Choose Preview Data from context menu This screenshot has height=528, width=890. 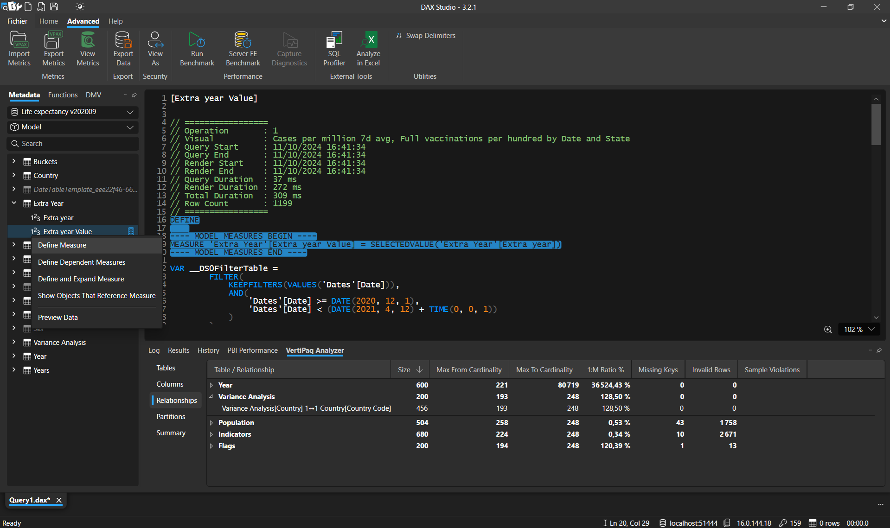click(x=97, y=318)
